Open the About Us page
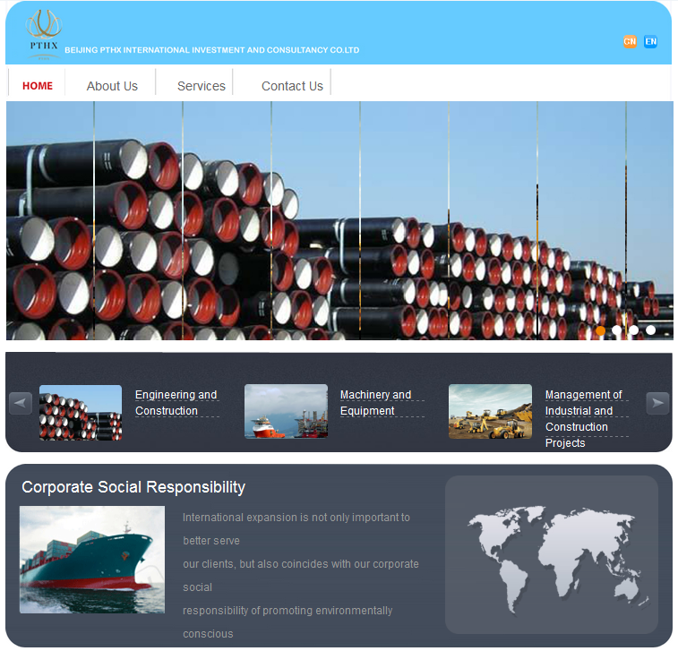Screen dimensions: 678x651 pyautogui.click(x=112, y=86)
